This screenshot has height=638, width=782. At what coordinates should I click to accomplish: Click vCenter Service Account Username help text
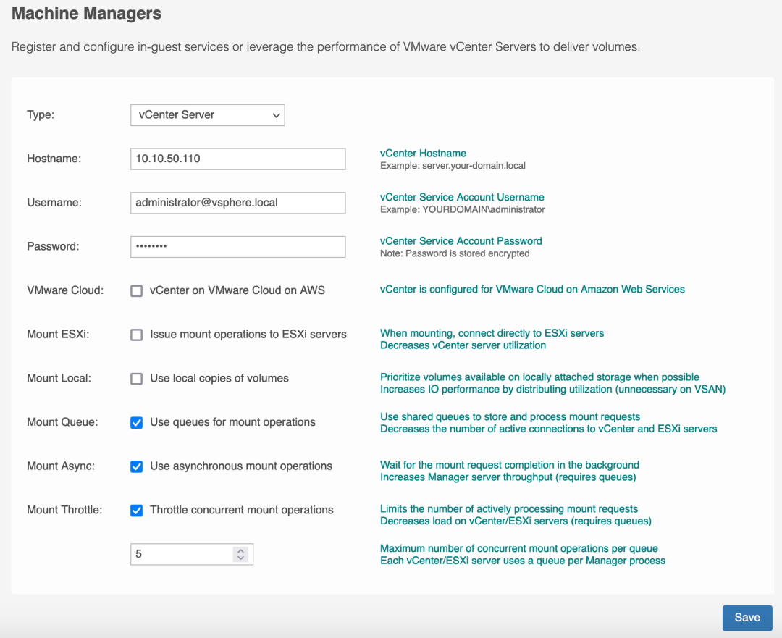point(462,197)
